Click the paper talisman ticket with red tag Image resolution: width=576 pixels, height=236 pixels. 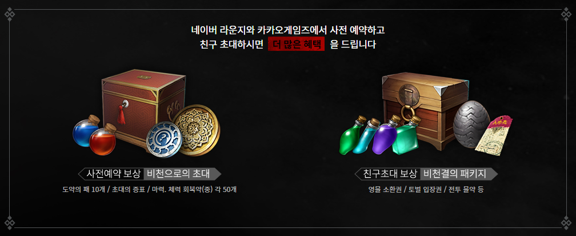pyautogui.click(x=493, y=134)
